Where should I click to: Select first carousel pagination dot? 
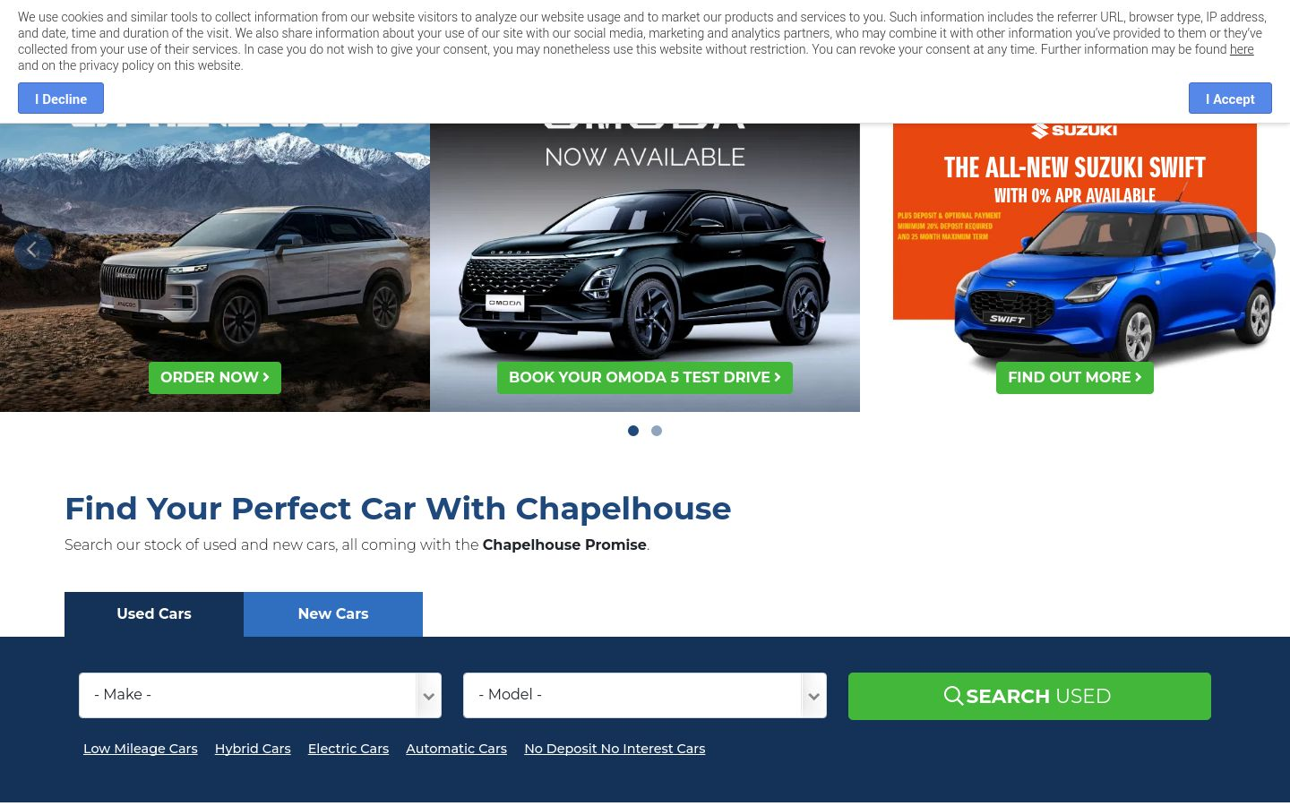(633, 431)
